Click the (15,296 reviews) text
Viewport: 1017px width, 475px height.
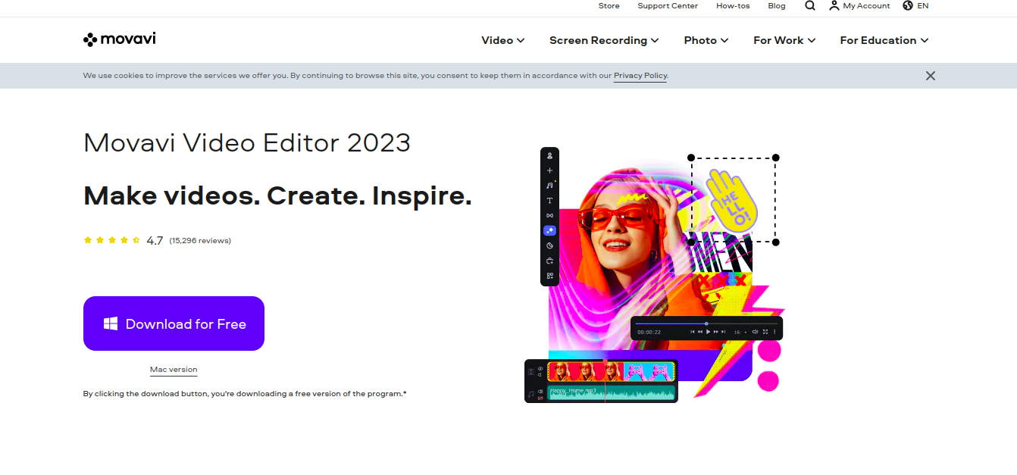coord(200,241)
